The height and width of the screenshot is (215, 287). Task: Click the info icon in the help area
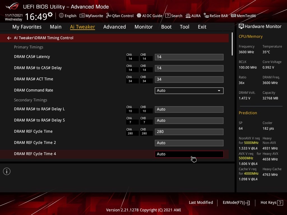tap(7, 172)
